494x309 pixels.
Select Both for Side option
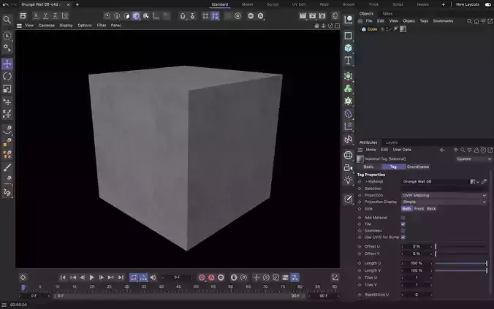406,208
